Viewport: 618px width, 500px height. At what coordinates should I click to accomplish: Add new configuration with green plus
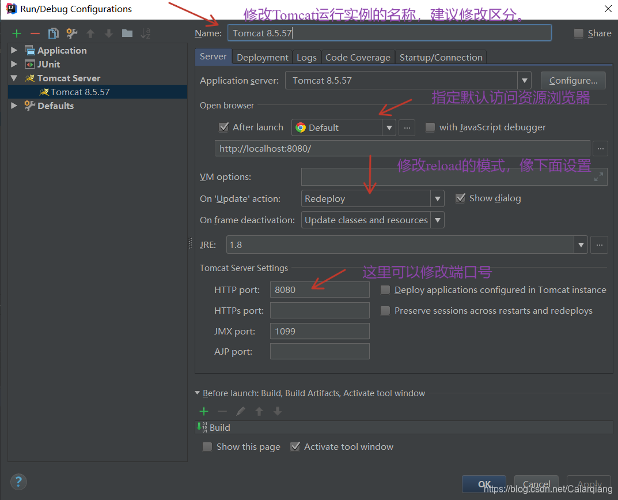pyautogui.click(x=17, y=33)
